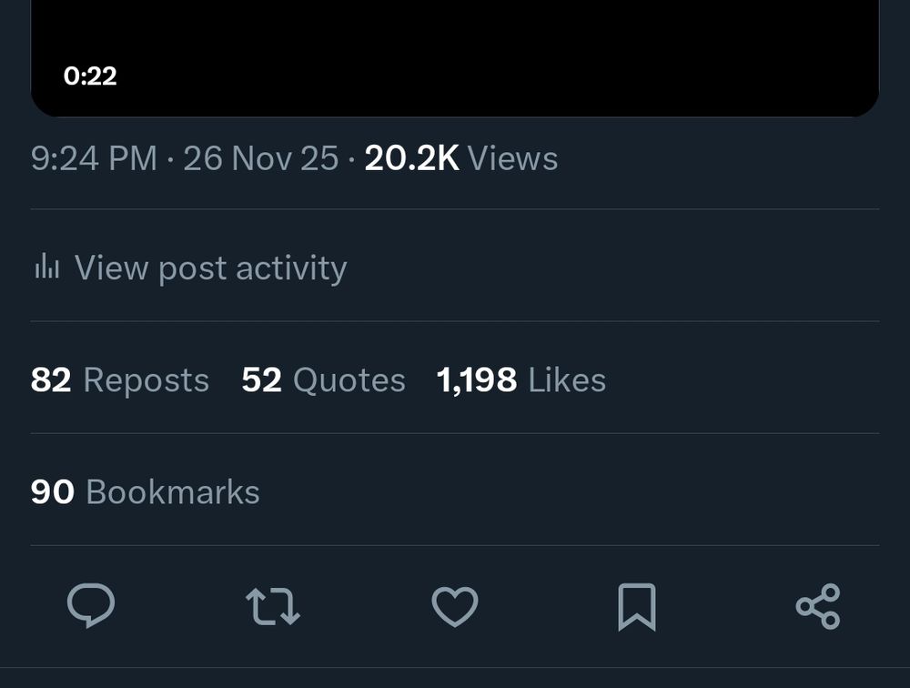910x688 pixels.
Task: Tap the repost arrows icon
Action: point(273,606)
